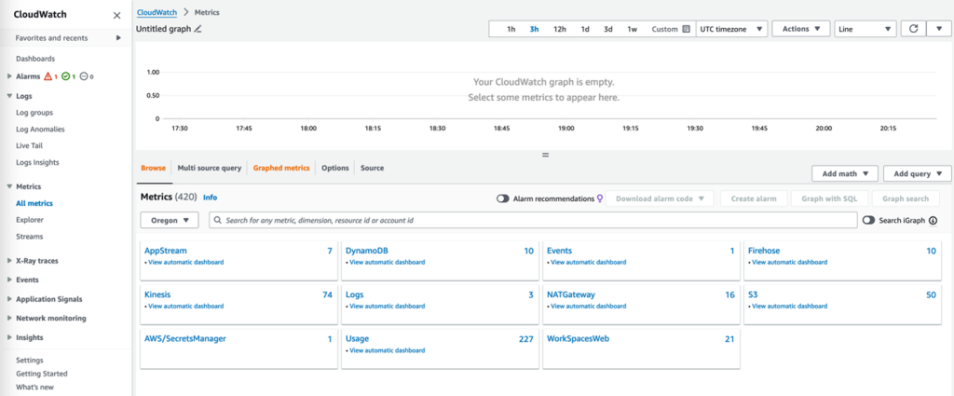Open the Oregon region dropdown
This screenshot has width=954, height=396.
[x=170, y=220]
